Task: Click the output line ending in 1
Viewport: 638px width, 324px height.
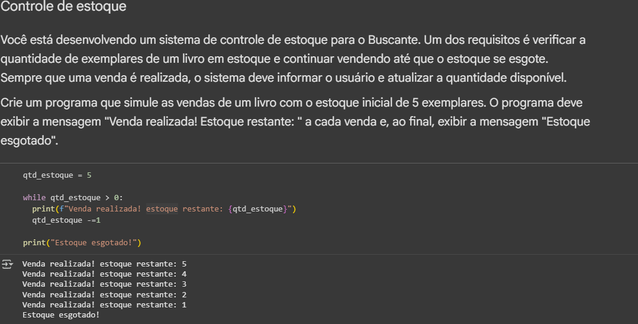Action: 104,304
